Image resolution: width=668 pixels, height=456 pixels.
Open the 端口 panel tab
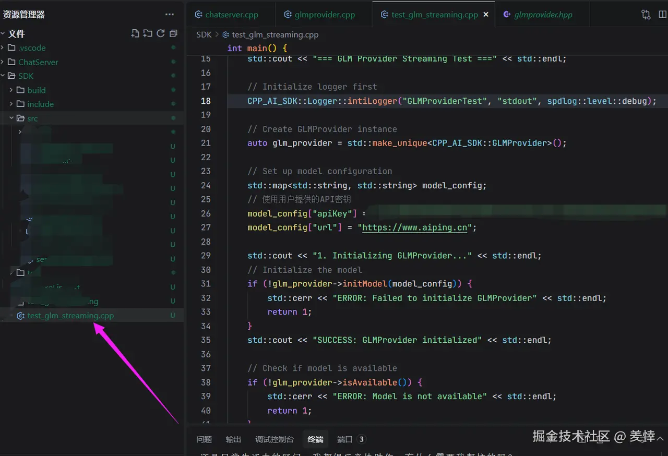(345, 439)
